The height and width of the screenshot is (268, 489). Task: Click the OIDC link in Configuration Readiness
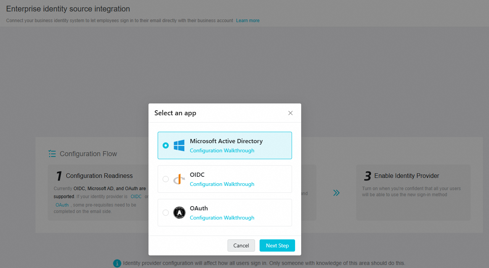pyautogui.click(x=136, y=197)
